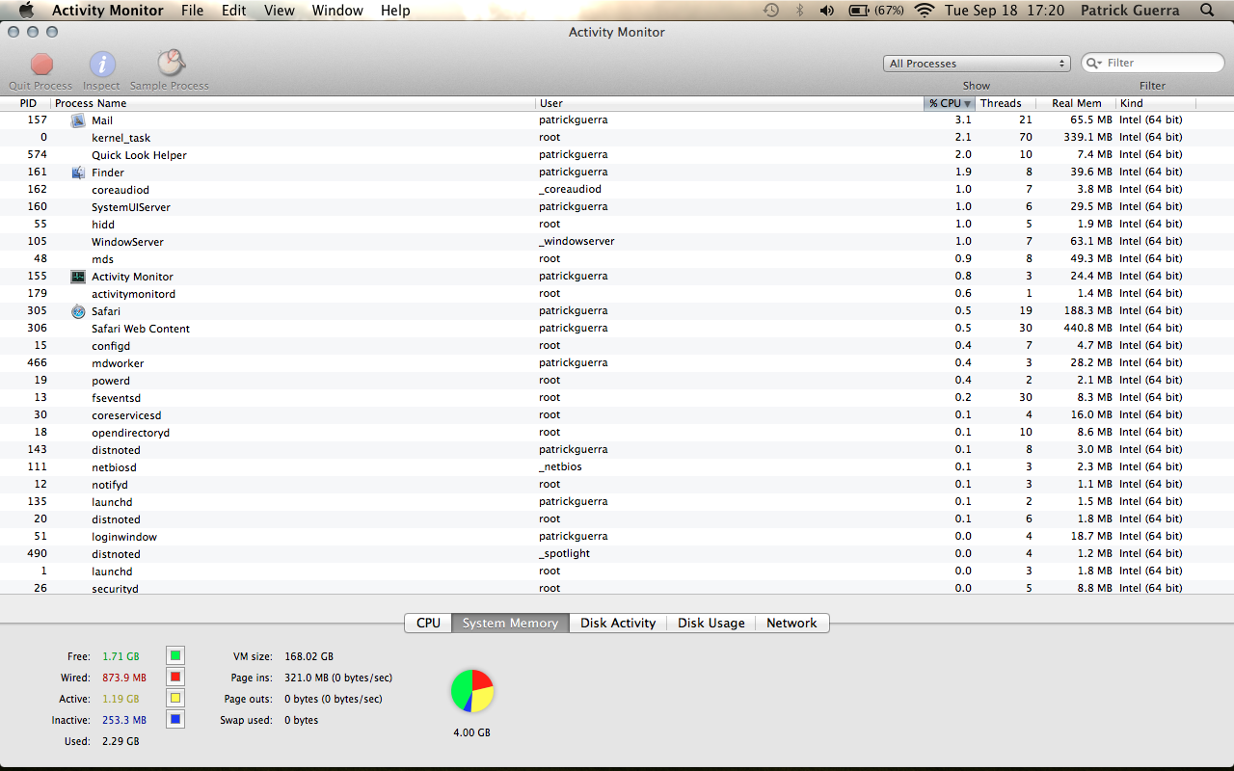Click the Sample Process icon
This screenshot has height=771, width=1234.
(x=171, y=64)
